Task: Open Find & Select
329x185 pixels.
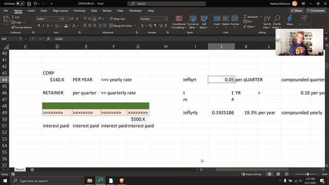Action: point(277,22)
